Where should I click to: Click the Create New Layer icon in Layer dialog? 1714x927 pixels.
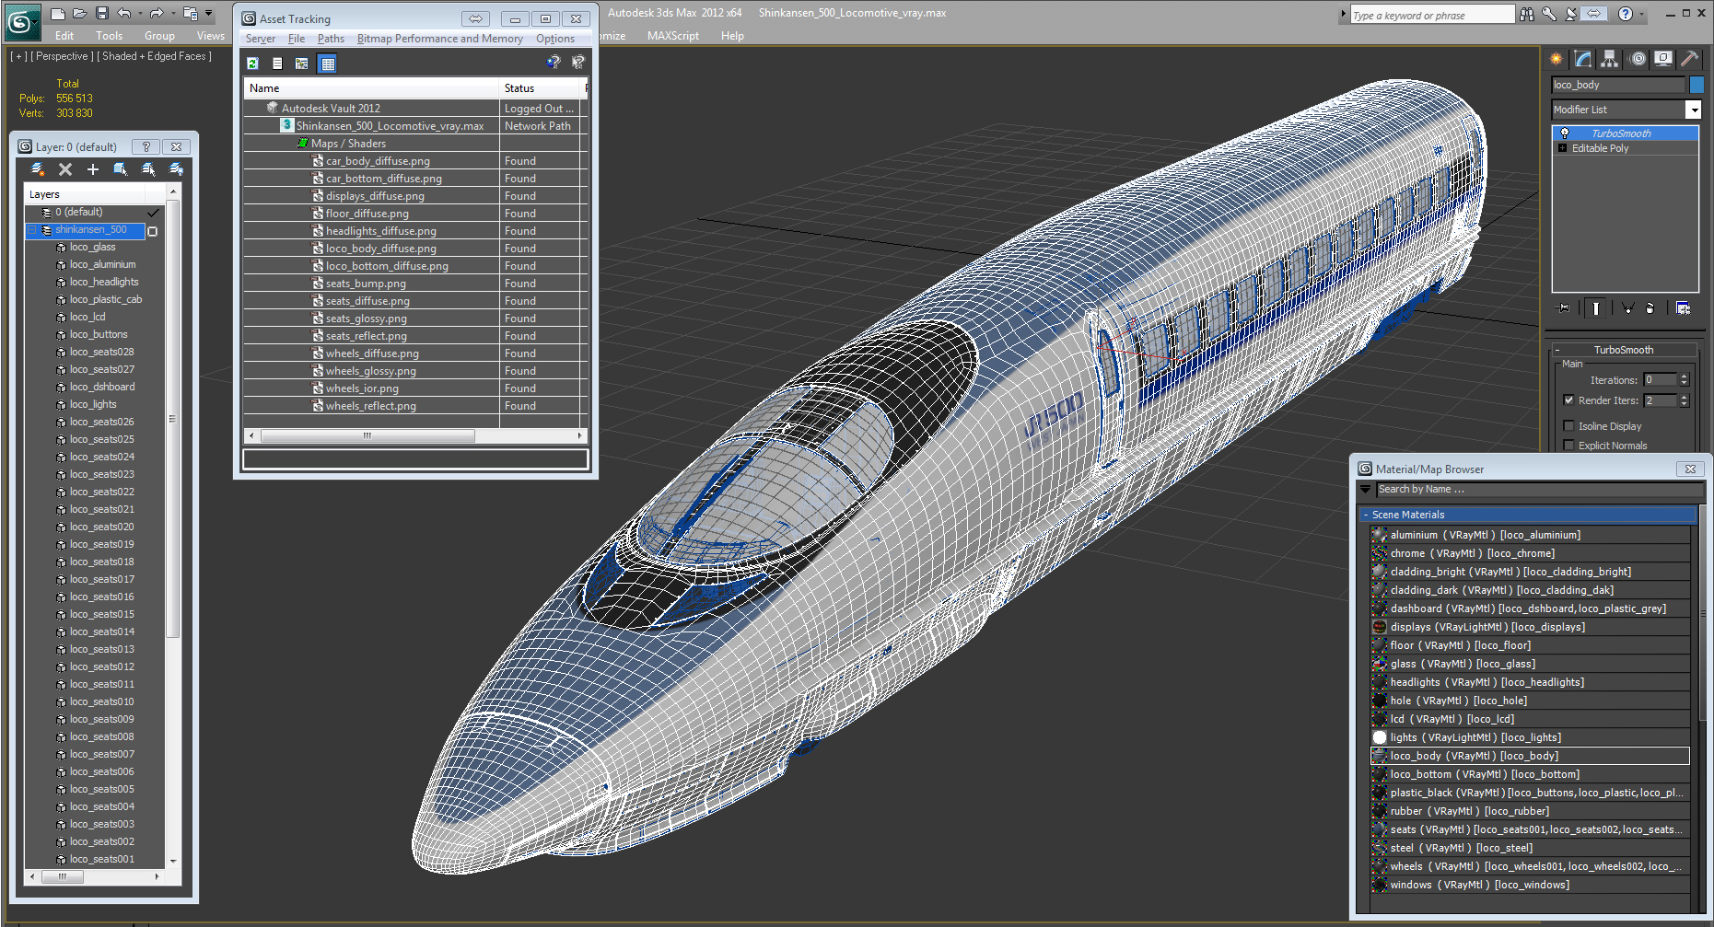pyautogui.click(x=38, y=169)
